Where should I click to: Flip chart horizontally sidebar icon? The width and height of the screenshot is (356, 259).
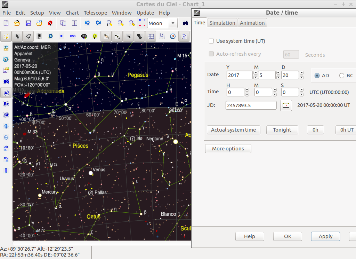6,126
